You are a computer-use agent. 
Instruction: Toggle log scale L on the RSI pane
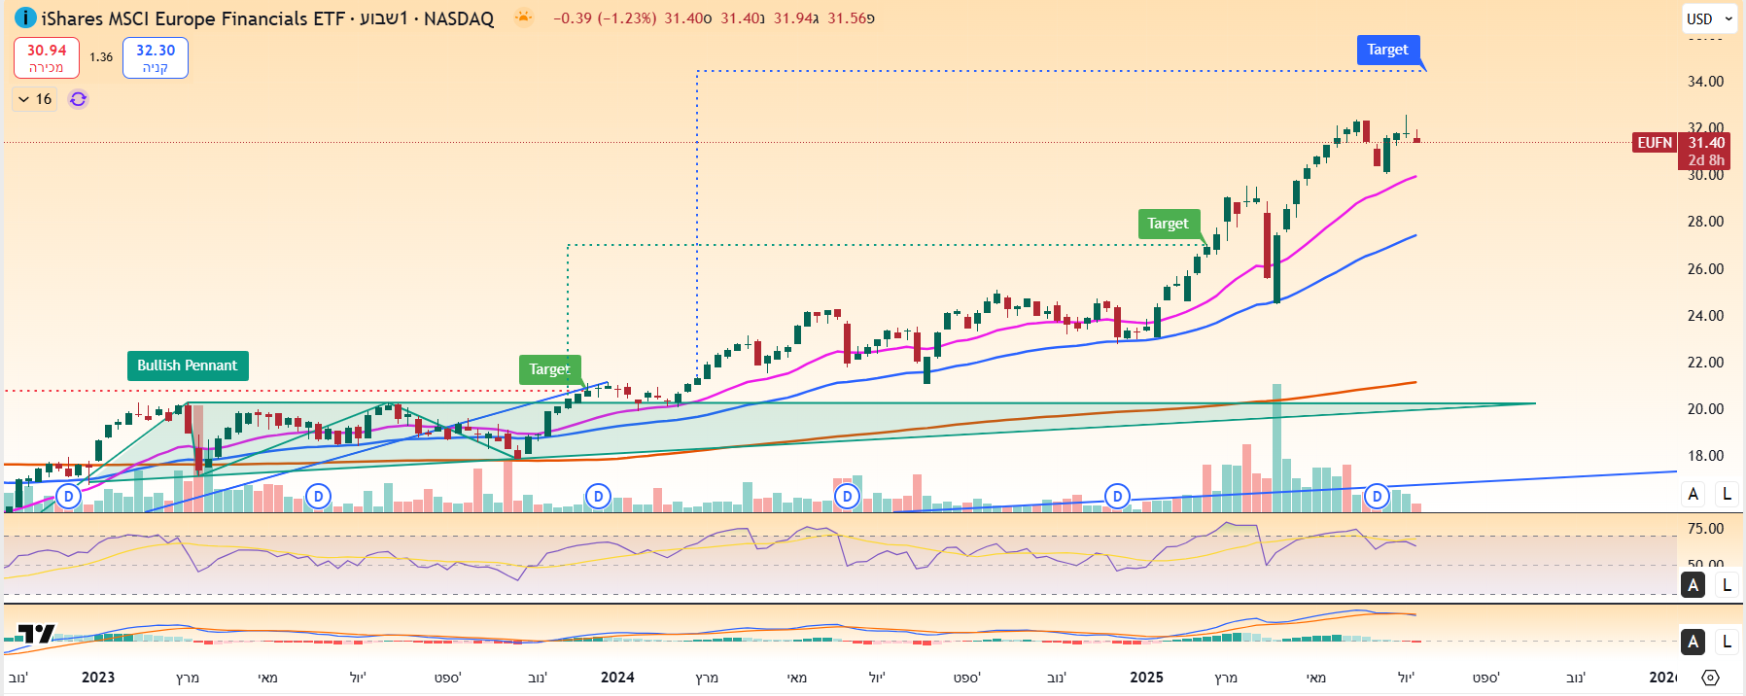(x=1727, y=585)
